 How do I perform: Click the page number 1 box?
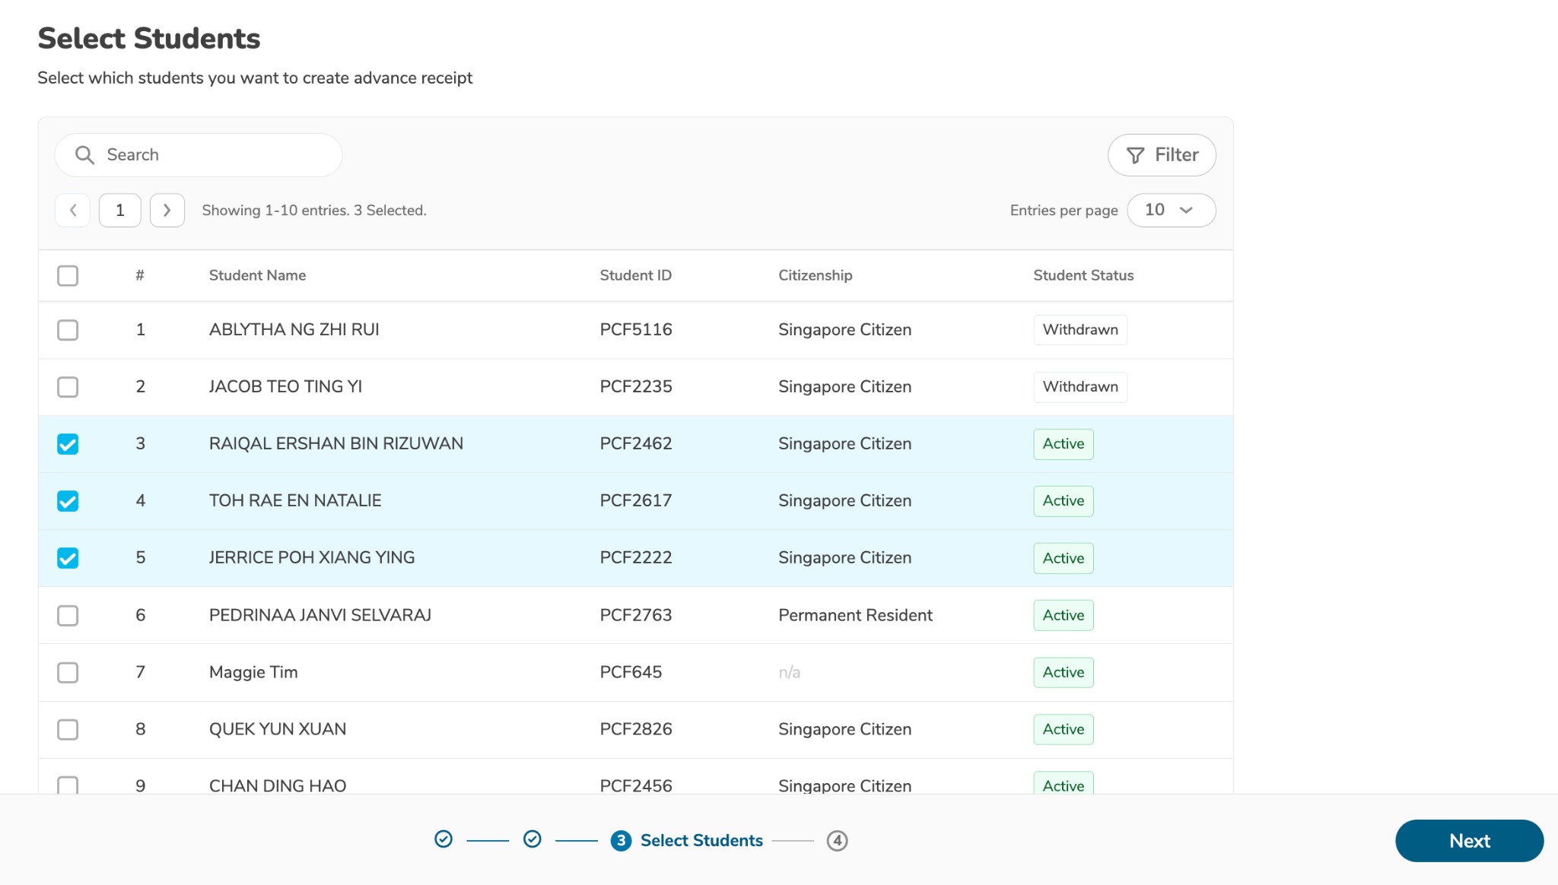(120, 211)
